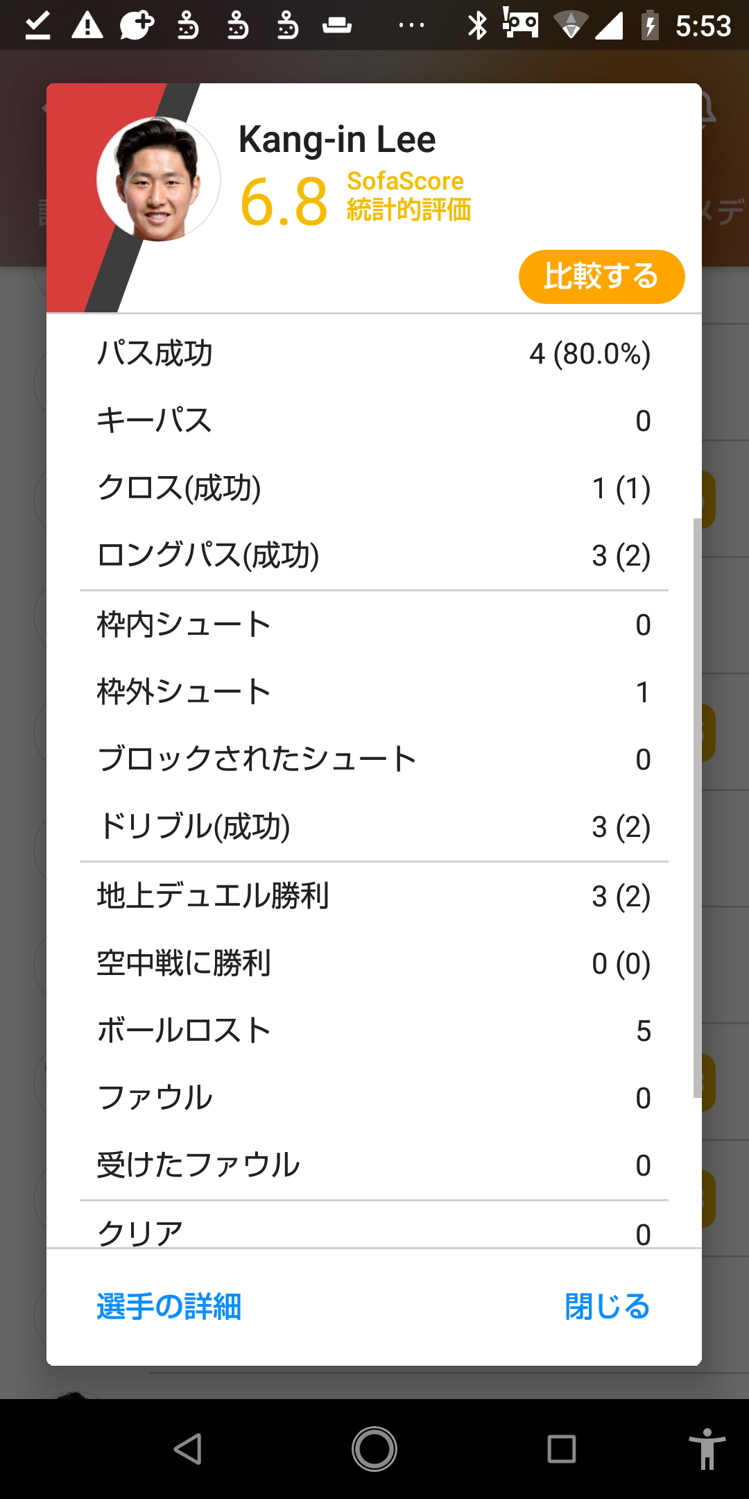Tap the battery charging icon

click(650, 26)
